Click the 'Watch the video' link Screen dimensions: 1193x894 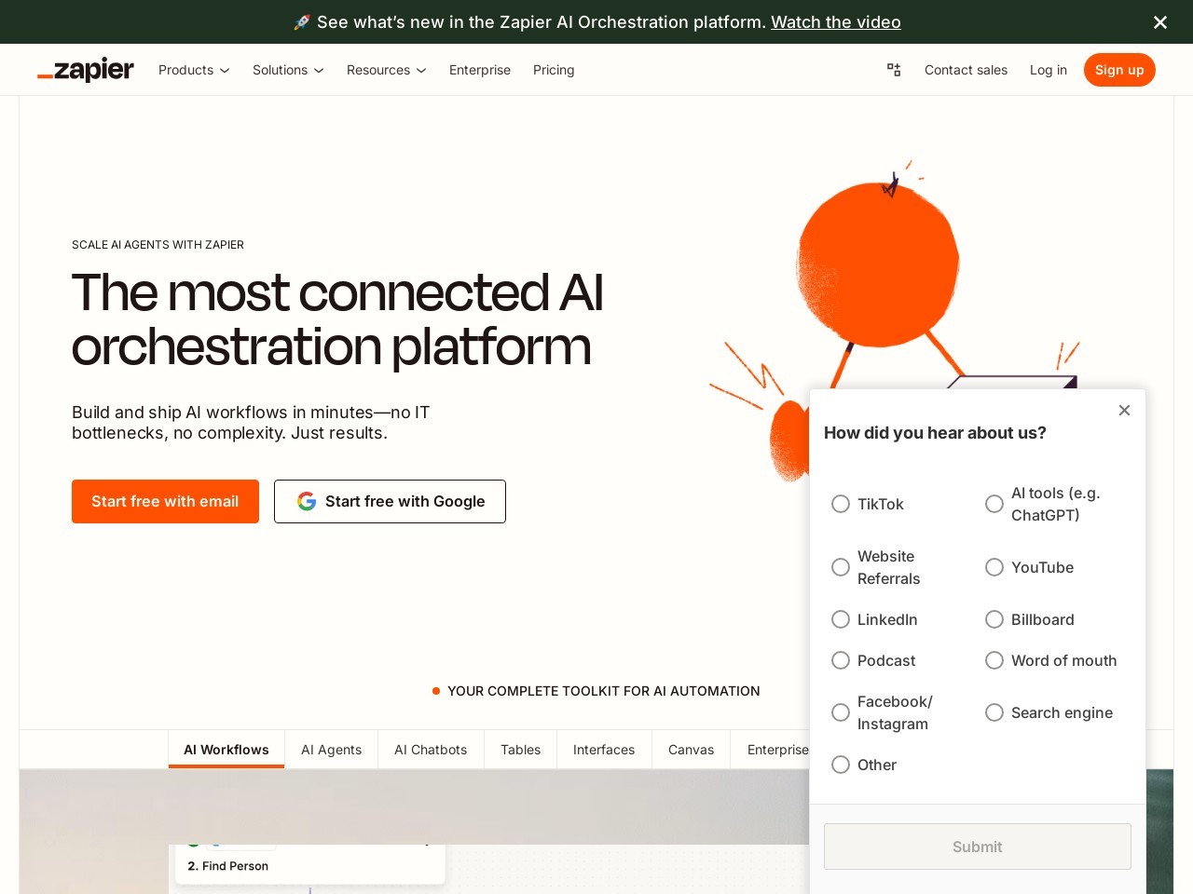(x=835, y=21)
